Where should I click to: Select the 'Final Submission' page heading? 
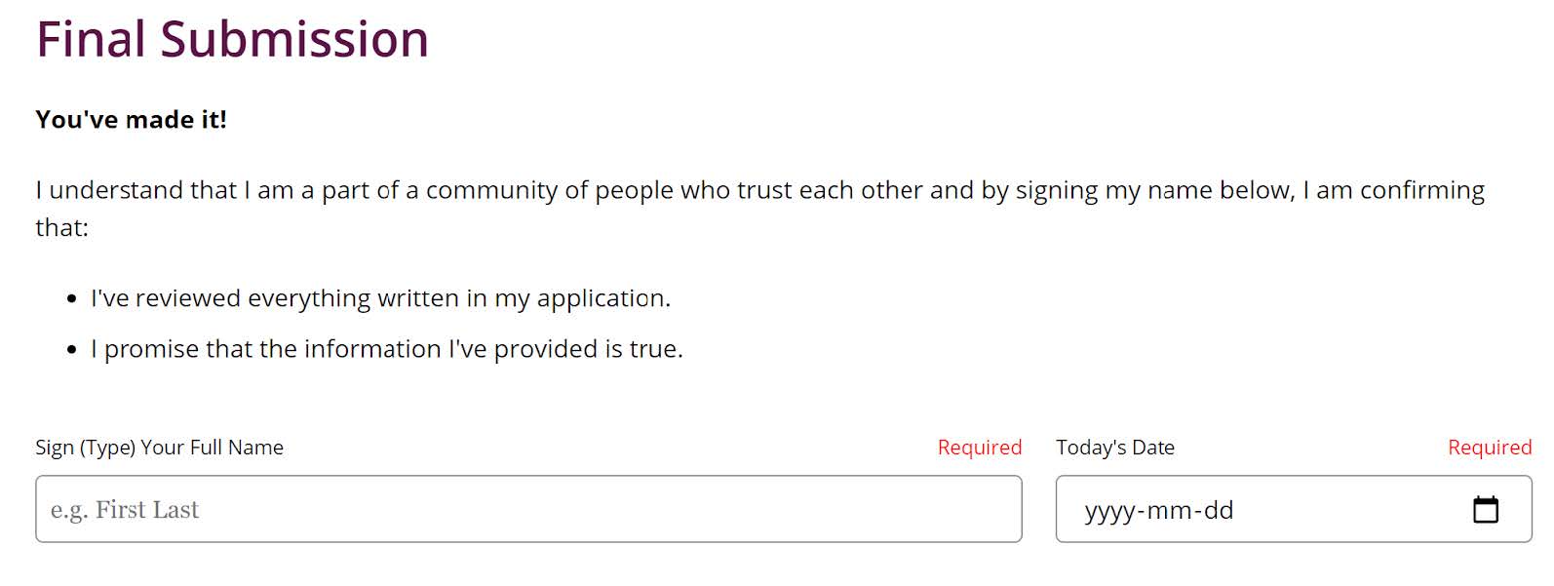pos(232,39)
